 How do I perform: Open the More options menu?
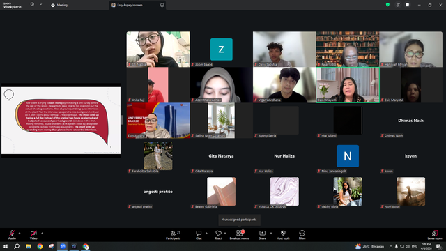(x=302, y=235)
